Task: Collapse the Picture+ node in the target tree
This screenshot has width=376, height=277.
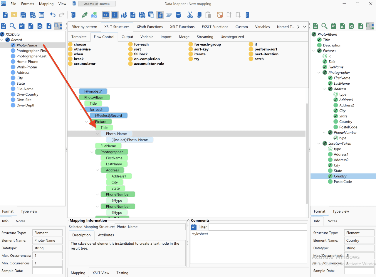Action: click(x=314, y=51)
